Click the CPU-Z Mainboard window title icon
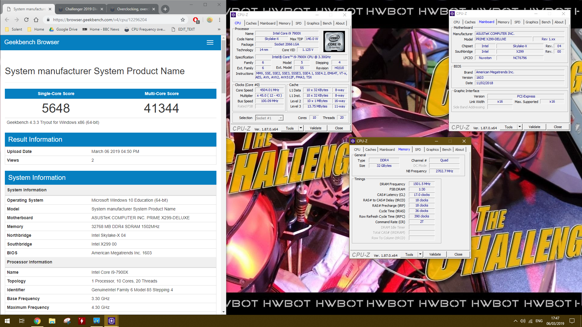Viewport: 582px width, 327px height. click(452, 14)
